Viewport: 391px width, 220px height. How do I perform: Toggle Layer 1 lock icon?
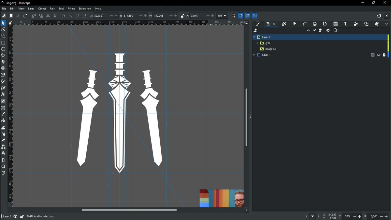click(x=384, y=55)
